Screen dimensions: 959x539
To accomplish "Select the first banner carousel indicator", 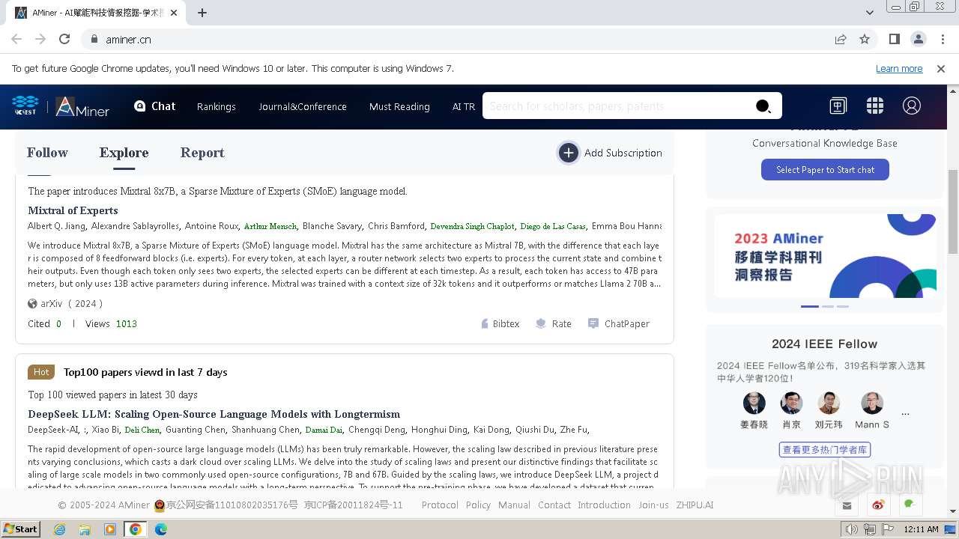I will 810,306.
